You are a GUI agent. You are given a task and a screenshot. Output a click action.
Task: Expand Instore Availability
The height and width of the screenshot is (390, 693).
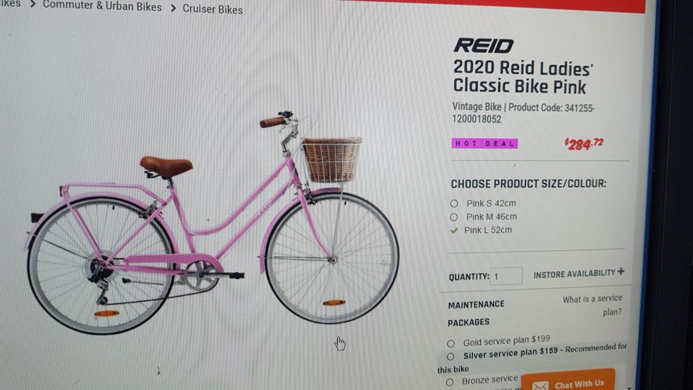(579, 273)
